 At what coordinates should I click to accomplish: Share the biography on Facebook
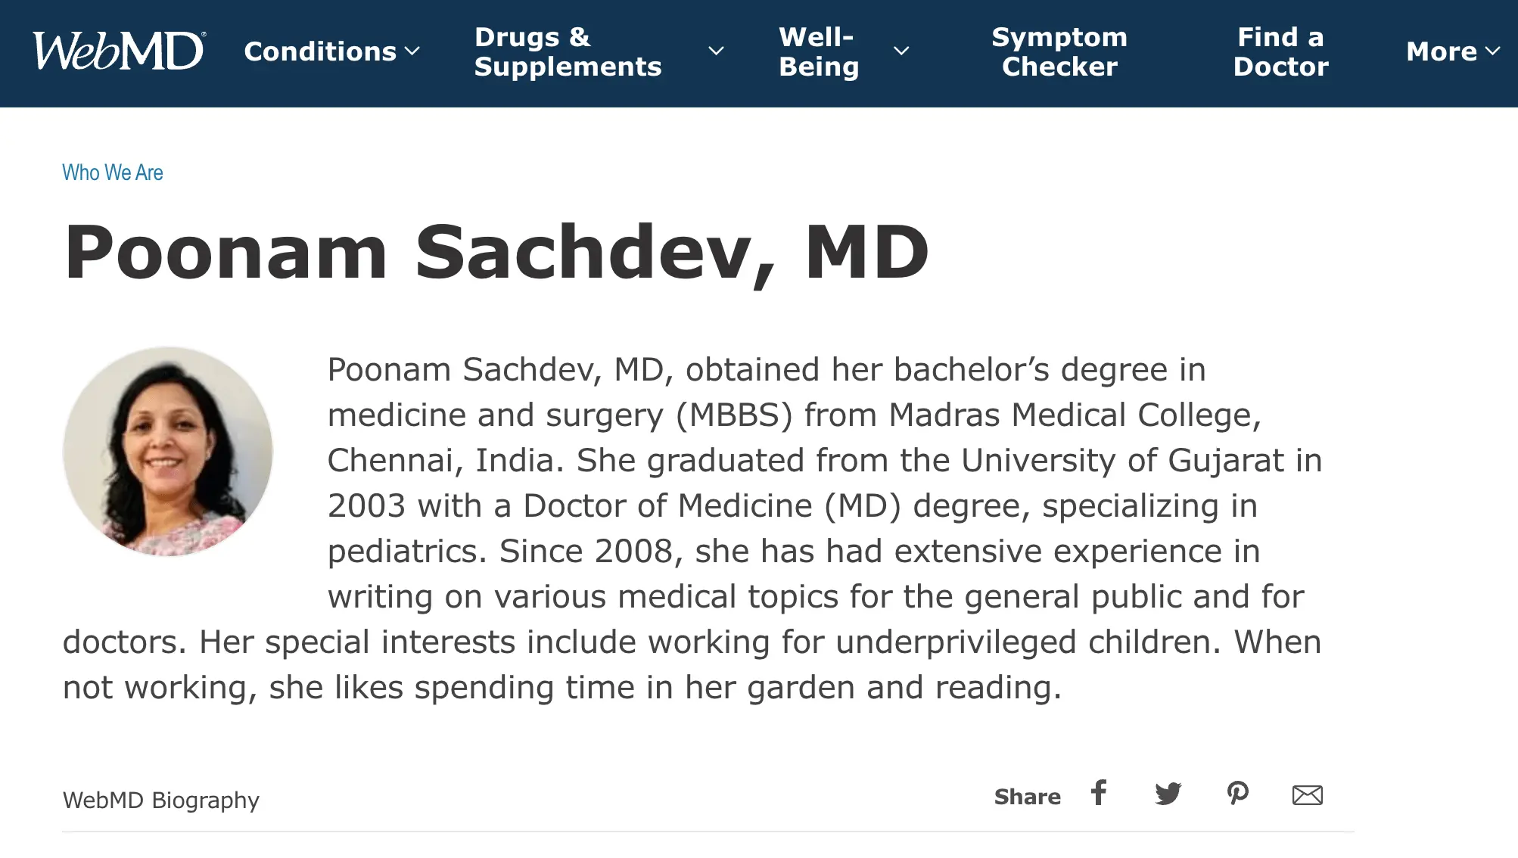coord(1099,793)
